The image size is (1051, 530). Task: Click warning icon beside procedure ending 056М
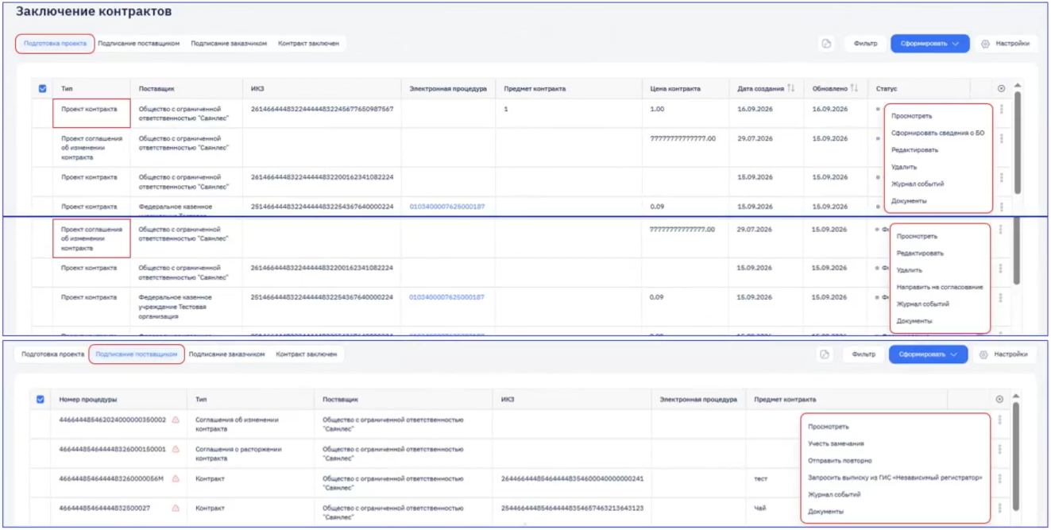(x=176, y=479)
